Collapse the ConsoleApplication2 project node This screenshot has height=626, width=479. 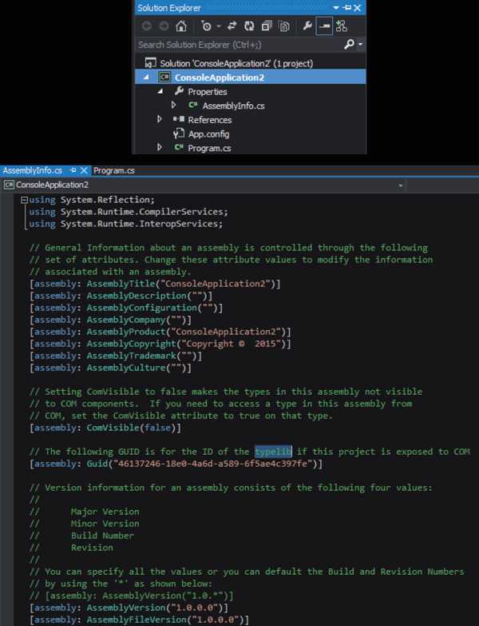point(146,77)
